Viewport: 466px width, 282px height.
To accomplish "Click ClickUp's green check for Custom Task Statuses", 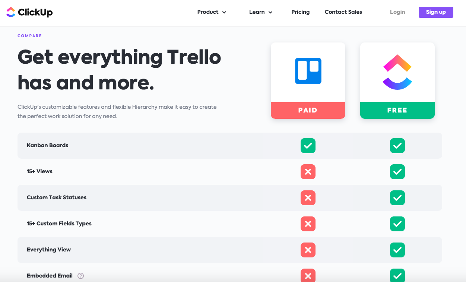I will click(x=397, y=198).
